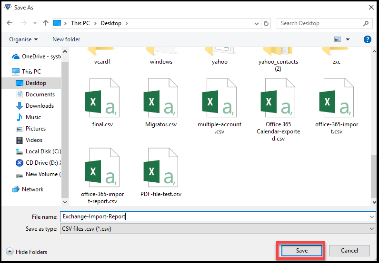This screenshot has width=379, height=263.
Task: Open Downloads in the navigation pane
Action: pyautogui.click(x=35, y=106)
